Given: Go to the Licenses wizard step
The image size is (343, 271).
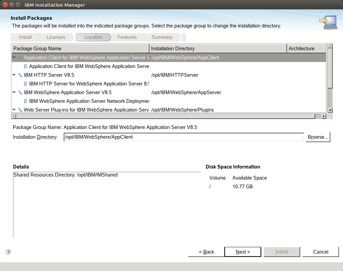Looking at the screenshot, I should [x=56, y=37].
